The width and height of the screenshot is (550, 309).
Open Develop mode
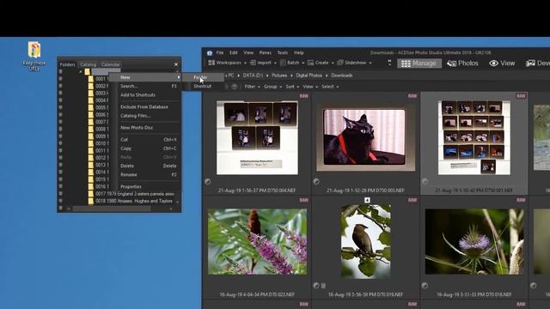coord(538,63)
